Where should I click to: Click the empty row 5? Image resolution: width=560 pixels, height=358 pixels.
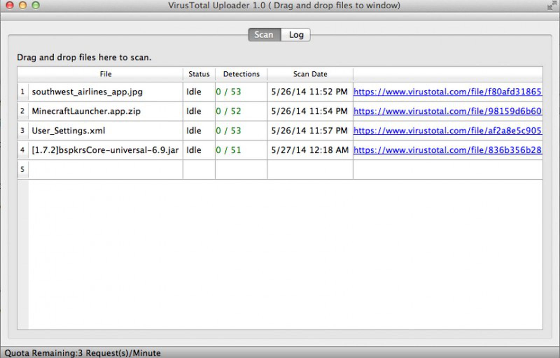click(105, 169)
